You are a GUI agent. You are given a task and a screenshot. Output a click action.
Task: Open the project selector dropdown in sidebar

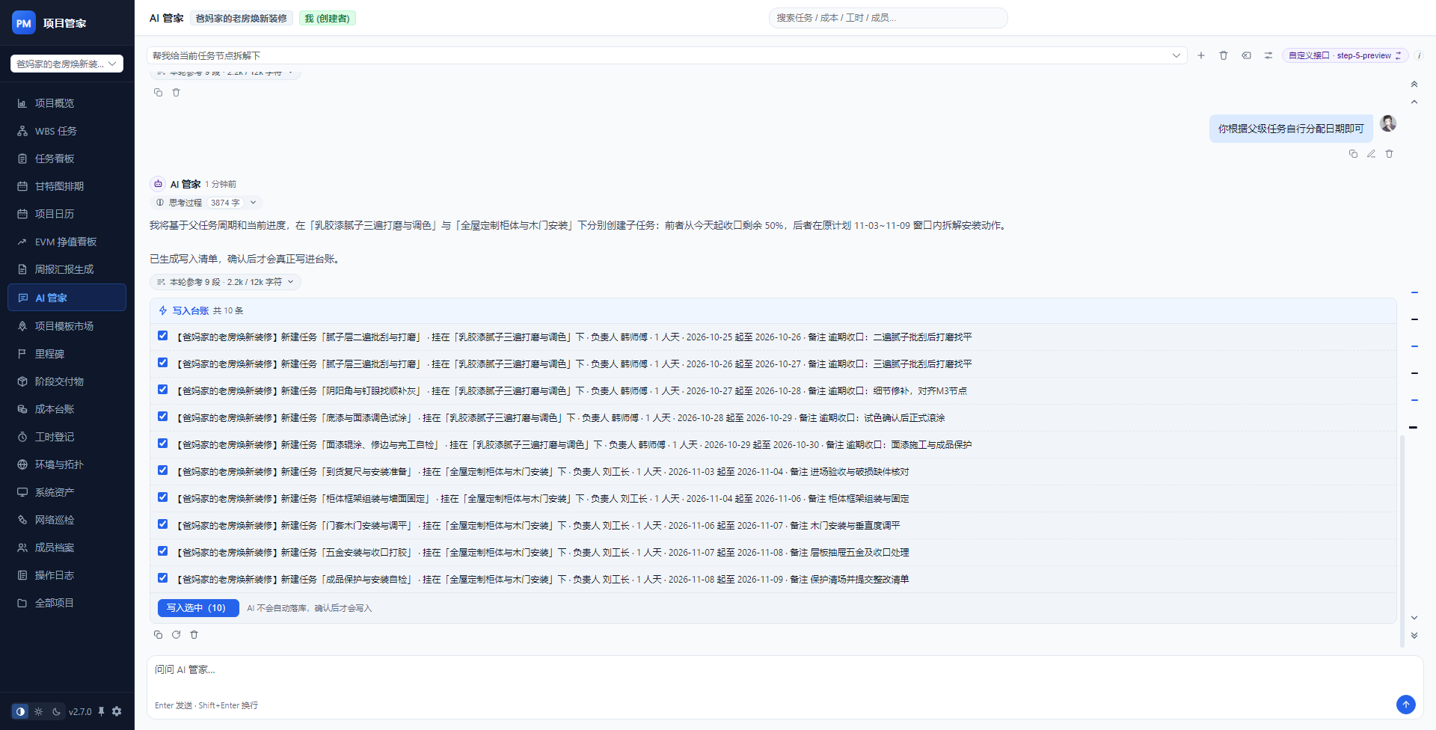[67, 64]
